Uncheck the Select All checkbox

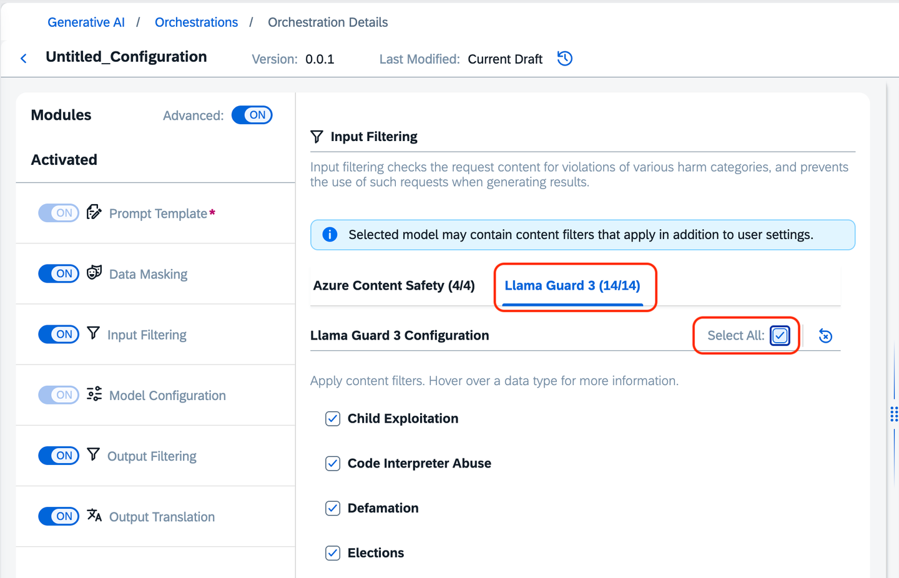(x=780, y=336)
